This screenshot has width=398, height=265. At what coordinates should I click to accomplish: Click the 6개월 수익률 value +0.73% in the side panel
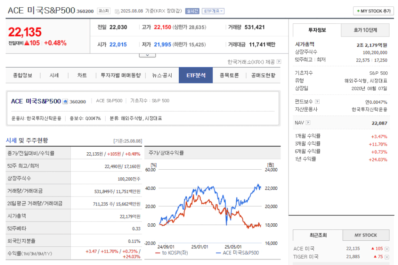click(379, 152)
